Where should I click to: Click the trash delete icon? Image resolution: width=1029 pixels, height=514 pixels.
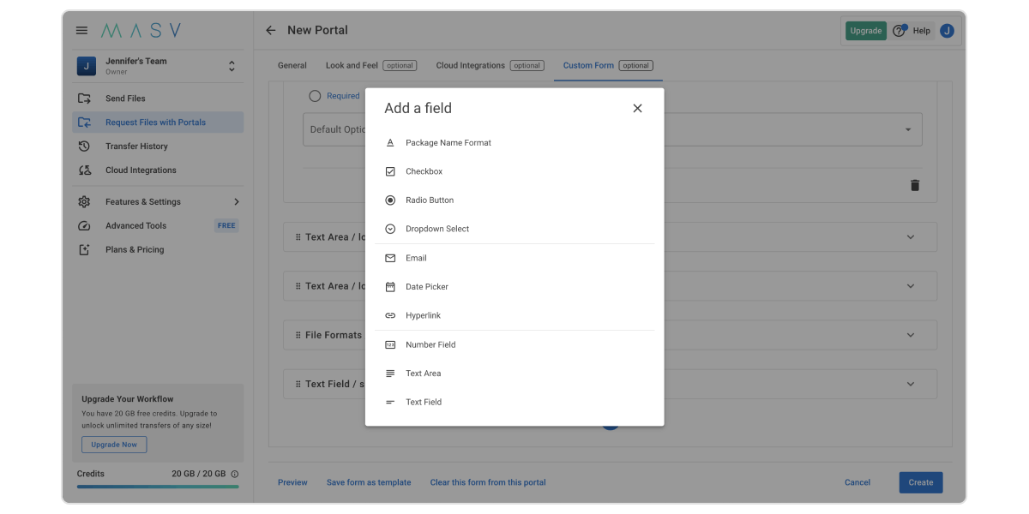click(x=915, y=185)
